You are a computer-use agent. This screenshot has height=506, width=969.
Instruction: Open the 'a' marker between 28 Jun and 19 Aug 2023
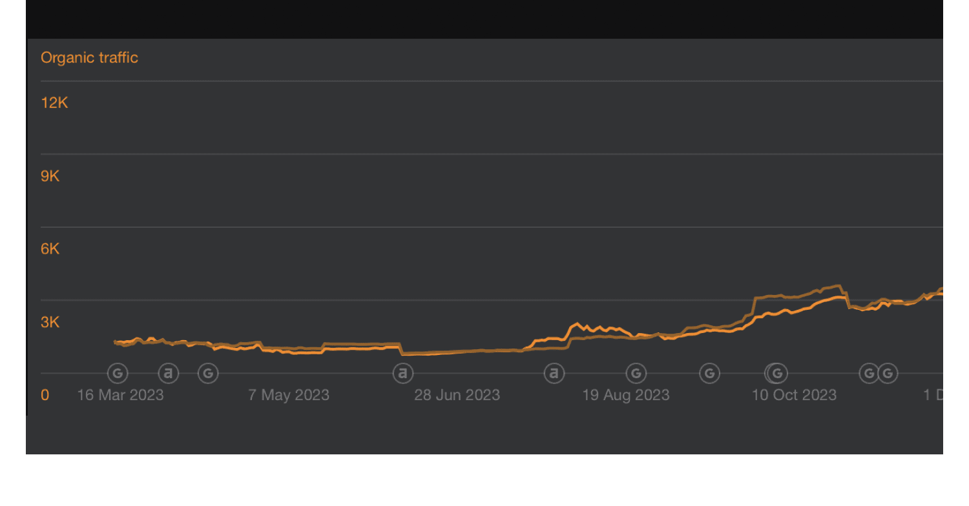click(x=554, y=373)
